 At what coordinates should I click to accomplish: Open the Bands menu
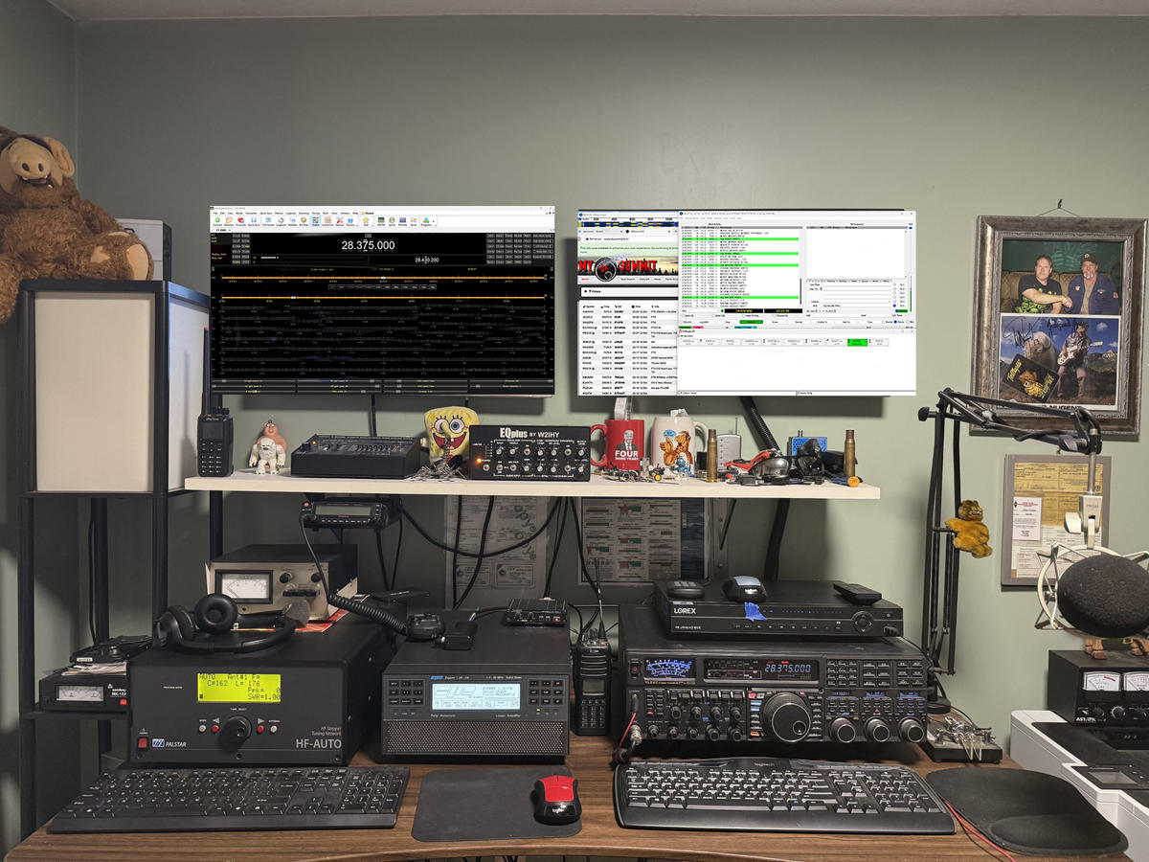point(239,214)
